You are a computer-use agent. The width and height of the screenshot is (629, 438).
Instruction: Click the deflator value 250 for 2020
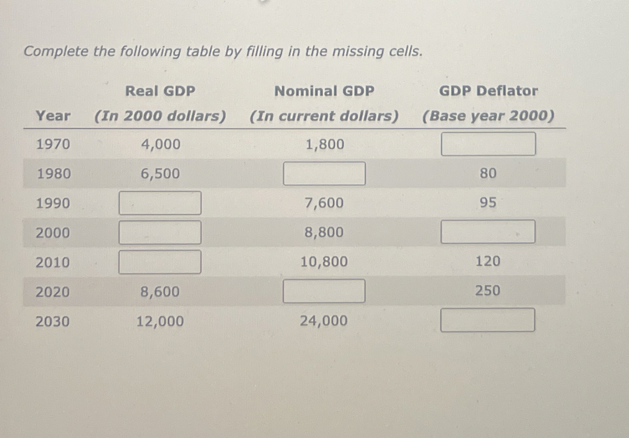click(x=488, y=291)
